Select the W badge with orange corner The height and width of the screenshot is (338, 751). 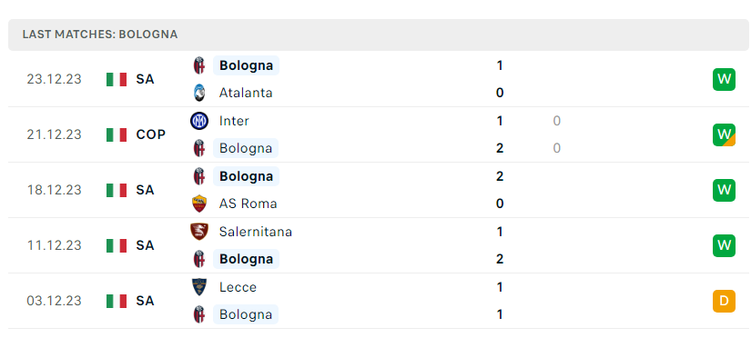point(724,134)
